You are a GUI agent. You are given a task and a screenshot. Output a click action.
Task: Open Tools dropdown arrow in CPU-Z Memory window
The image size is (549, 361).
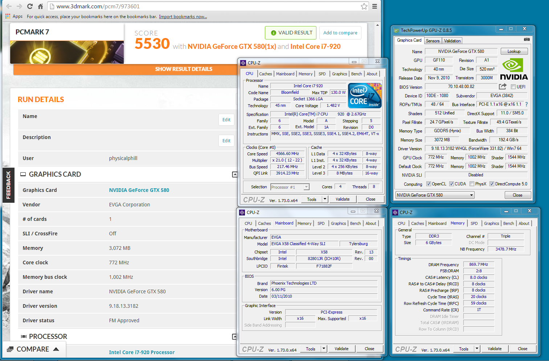point(477,349)
